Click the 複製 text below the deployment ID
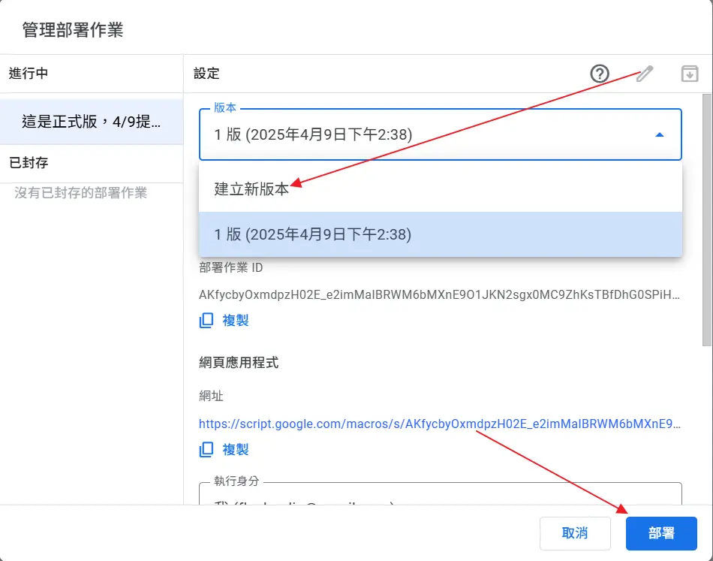The width and height of the screenshot is (713, 561). (x=236, y=321)
